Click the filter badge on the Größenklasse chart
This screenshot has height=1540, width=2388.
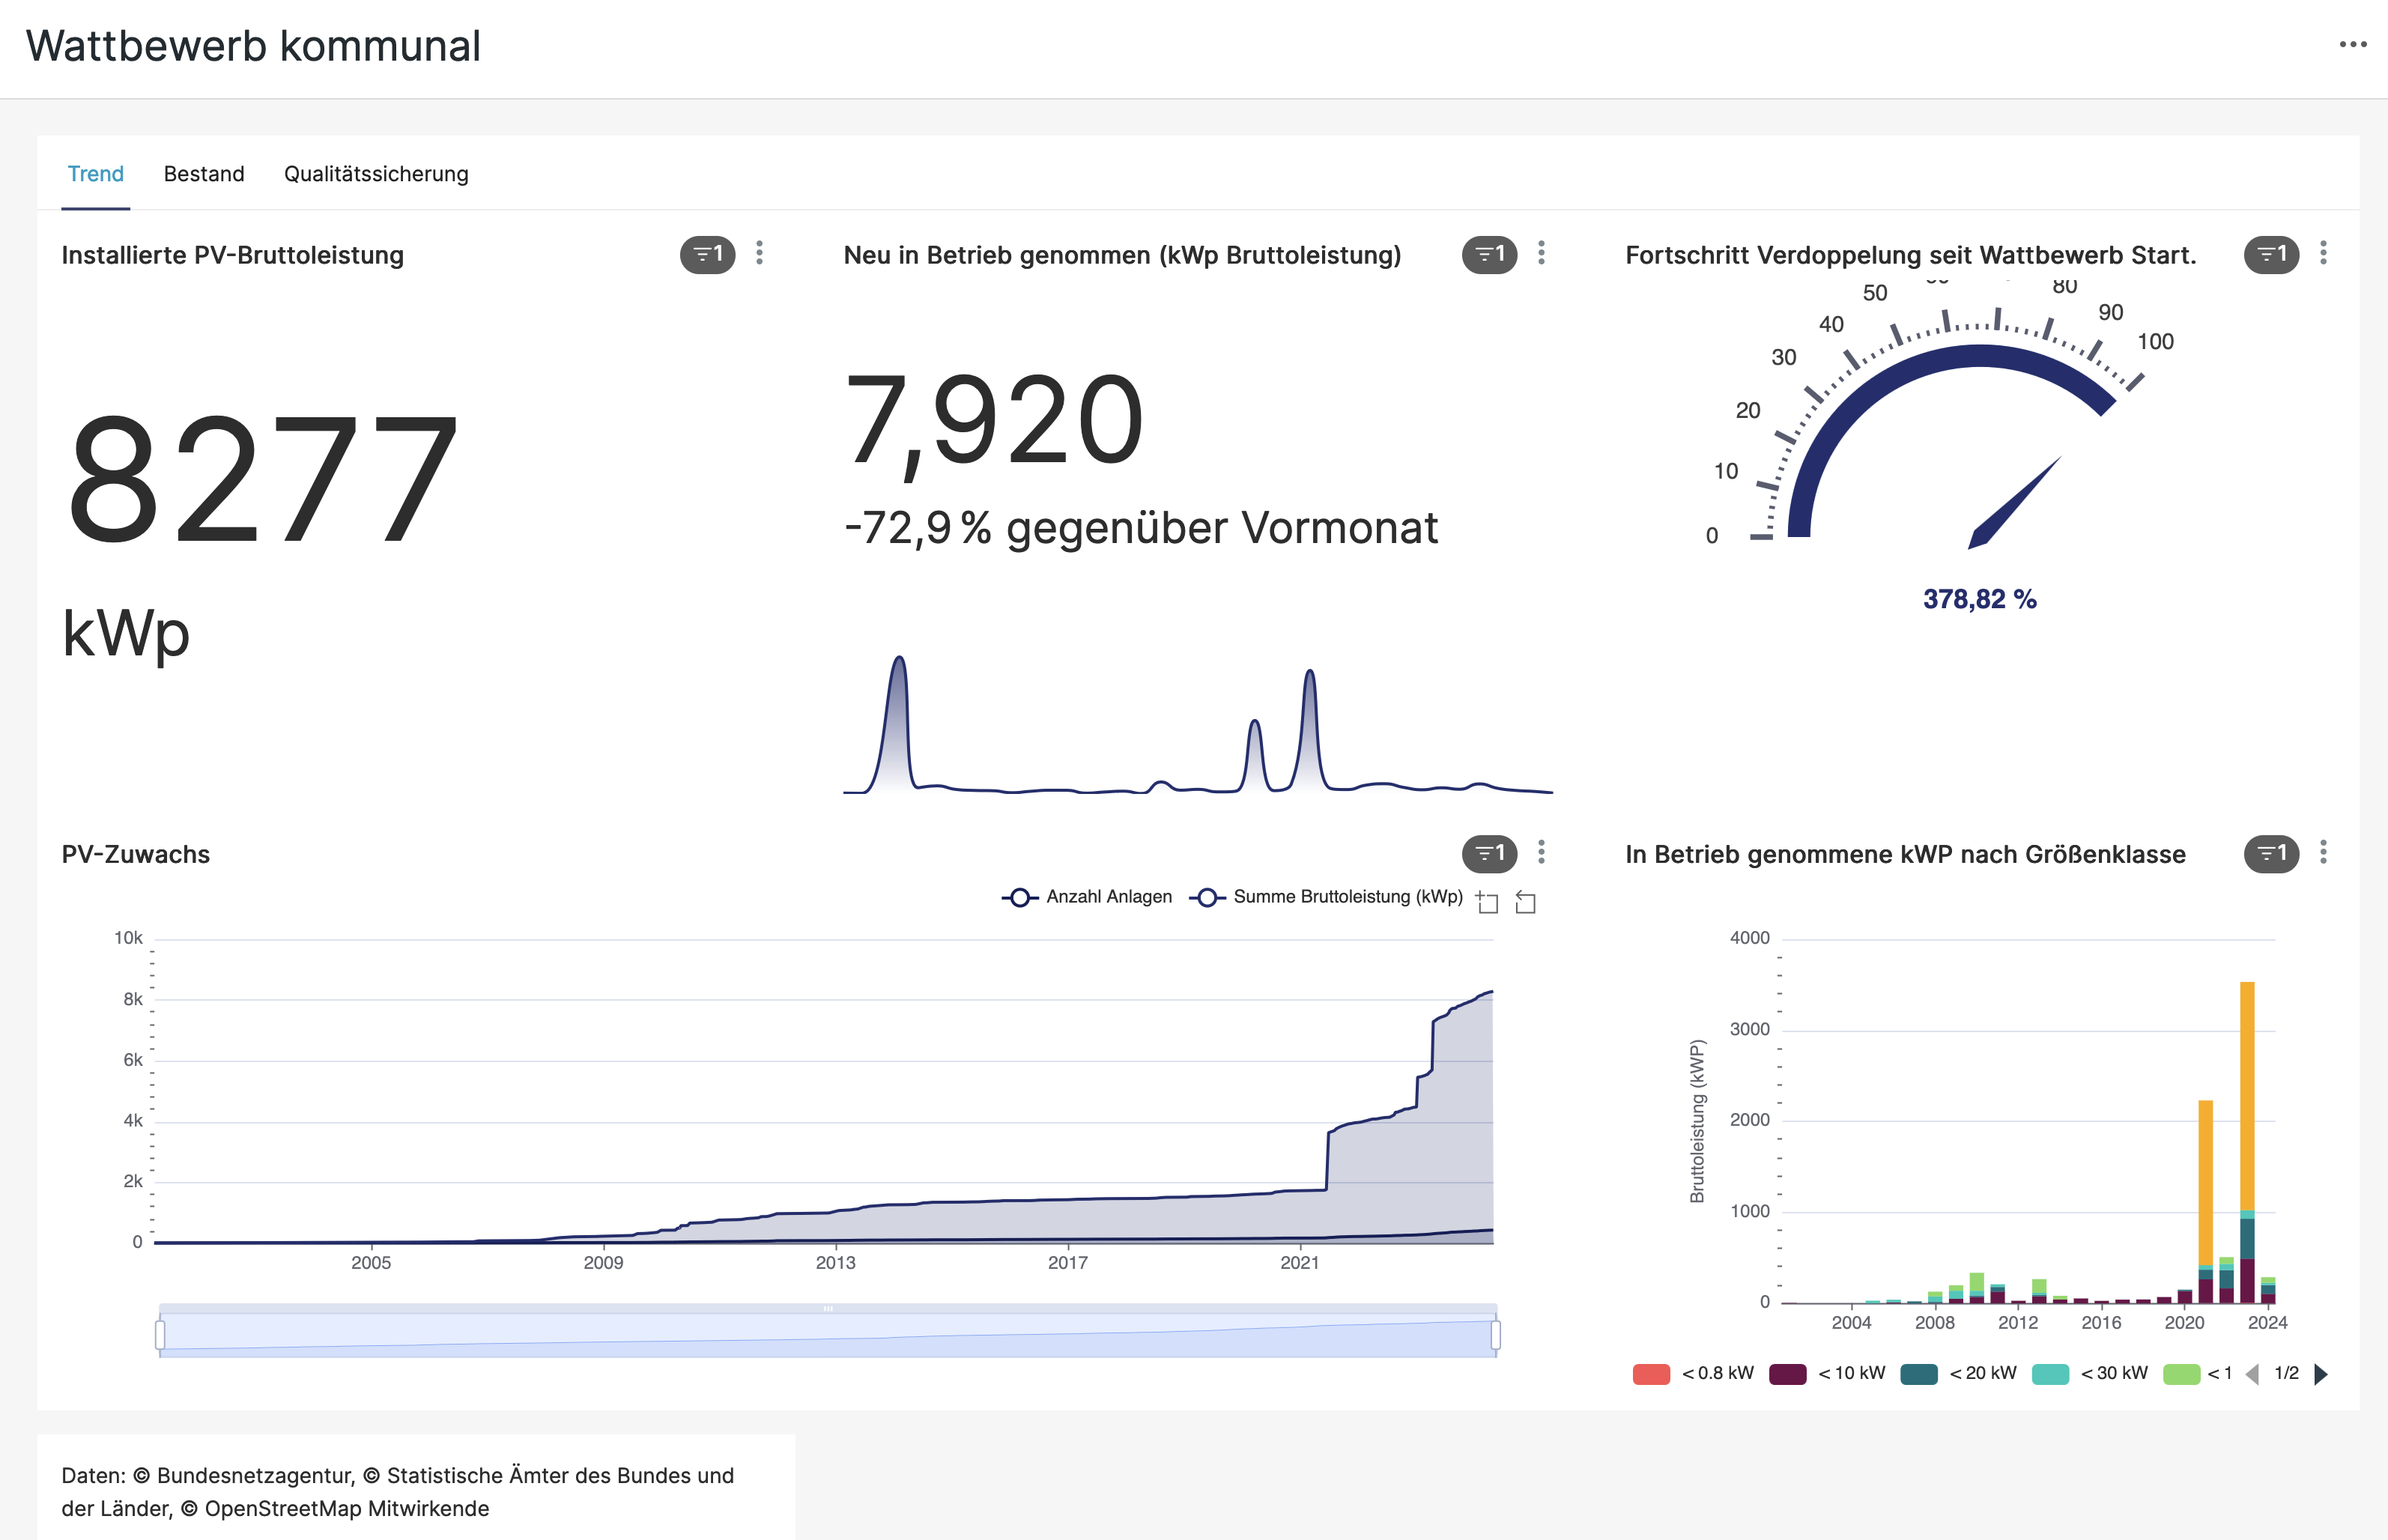pos(2272,853)
